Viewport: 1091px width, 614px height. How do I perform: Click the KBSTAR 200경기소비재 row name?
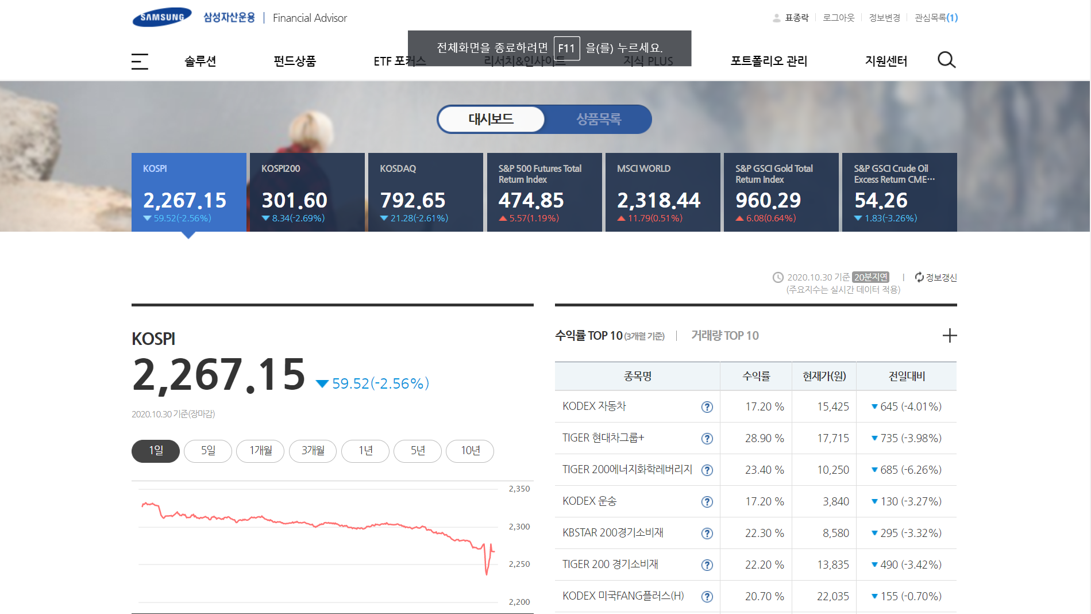(x=613, y=533)
